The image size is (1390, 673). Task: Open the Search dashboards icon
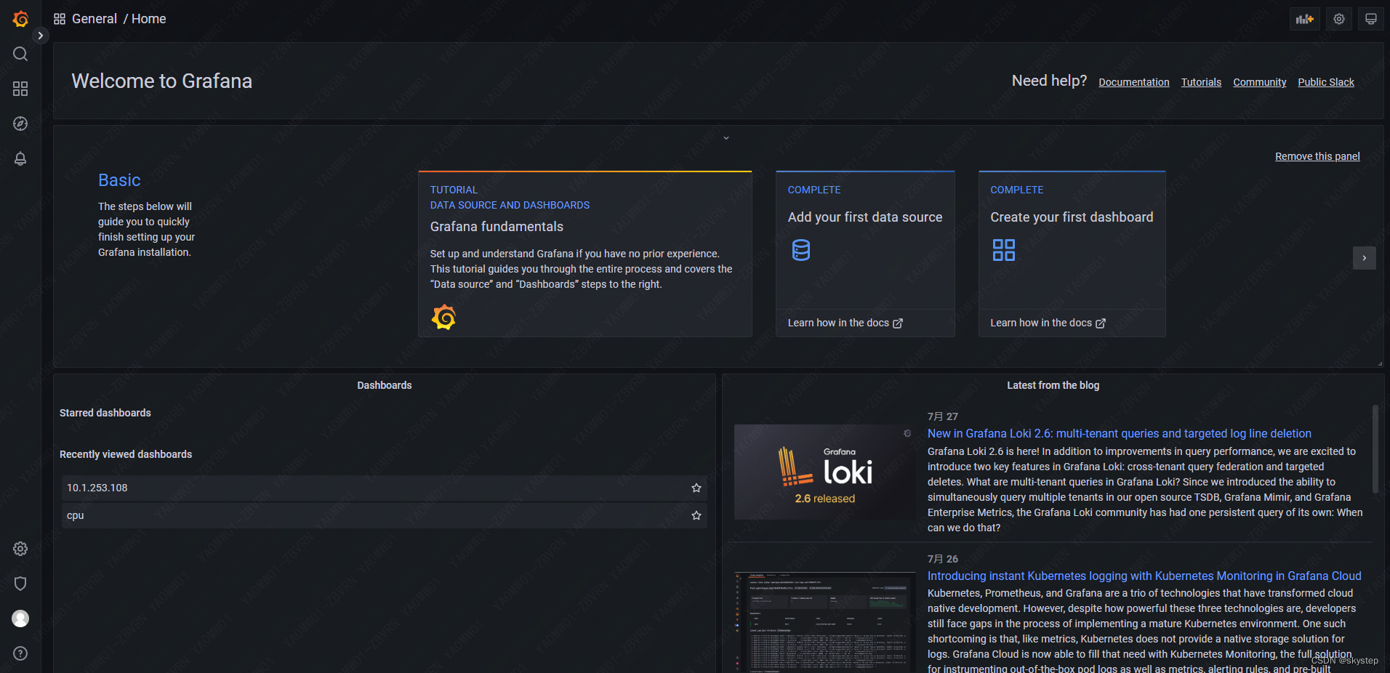point(20,54)
